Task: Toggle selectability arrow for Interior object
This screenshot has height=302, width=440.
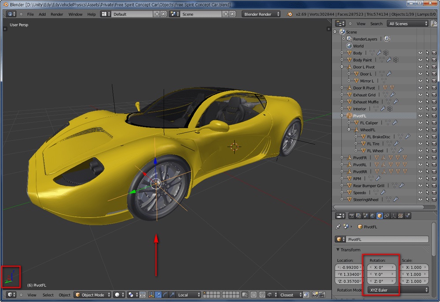Action: click(x=427, y=109)
